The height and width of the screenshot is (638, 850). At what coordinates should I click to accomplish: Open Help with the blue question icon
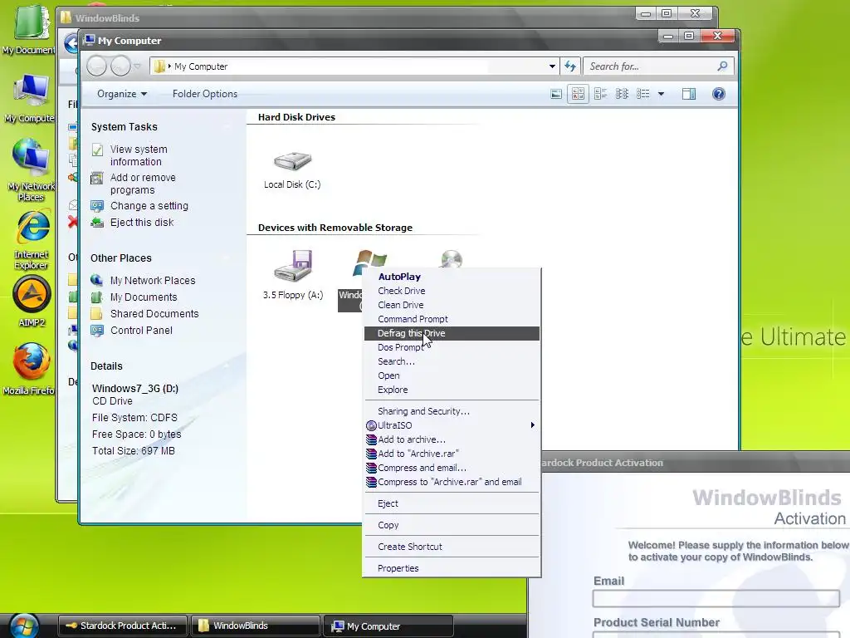click(x=718, y=94)
